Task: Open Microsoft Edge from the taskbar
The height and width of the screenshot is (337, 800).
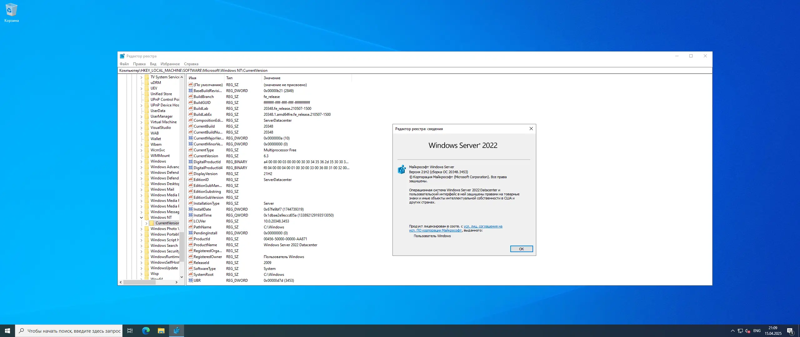Action: point(146,331)
